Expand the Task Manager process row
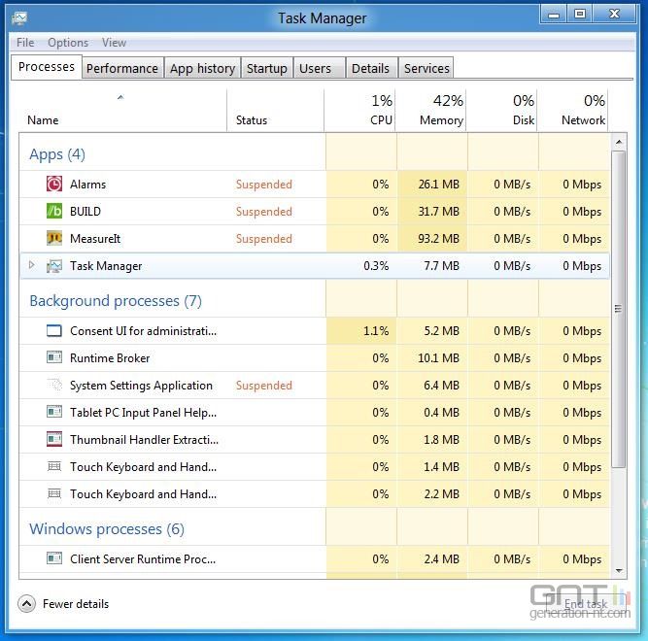The width and height of the screenshot is (648, 641). pos(32,265)
